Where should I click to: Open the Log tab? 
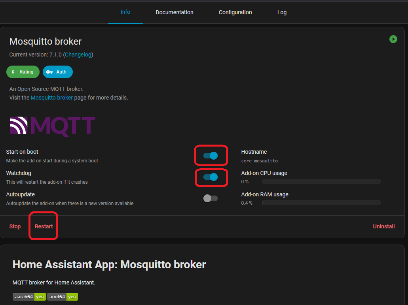[282, 12]
